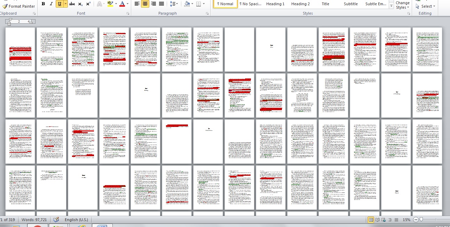Click the word count 97,721
The height and width of the screenshot is (227, 450).
(x=34, y=220)
